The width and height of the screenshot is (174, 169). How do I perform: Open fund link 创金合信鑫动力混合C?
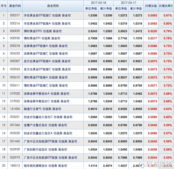coord(38,117)
